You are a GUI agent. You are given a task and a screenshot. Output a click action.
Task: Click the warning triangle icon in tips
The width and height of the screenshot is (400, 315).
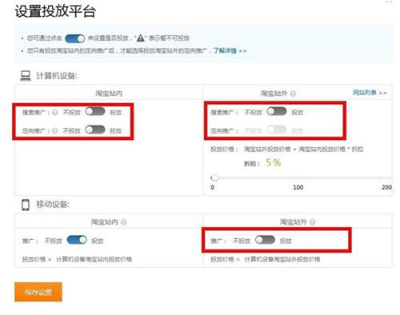[x=141, y=38]
